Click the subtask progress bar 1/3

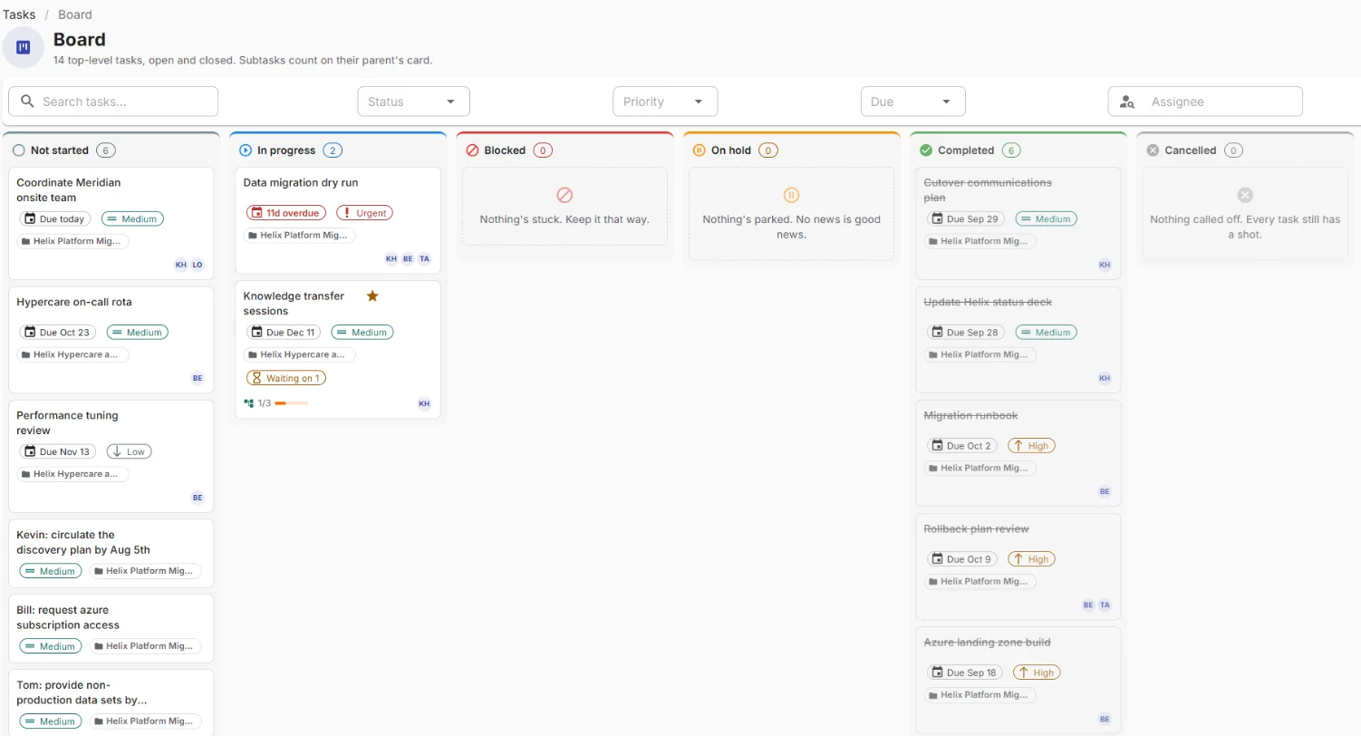click(x=291, y=403)
